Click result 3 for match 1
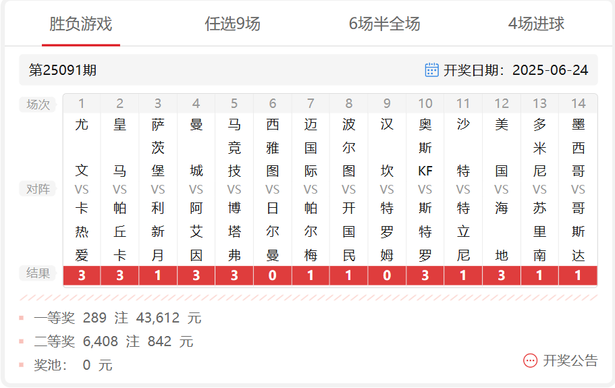The height and width of the screenshot is (388, 615). 82,275
